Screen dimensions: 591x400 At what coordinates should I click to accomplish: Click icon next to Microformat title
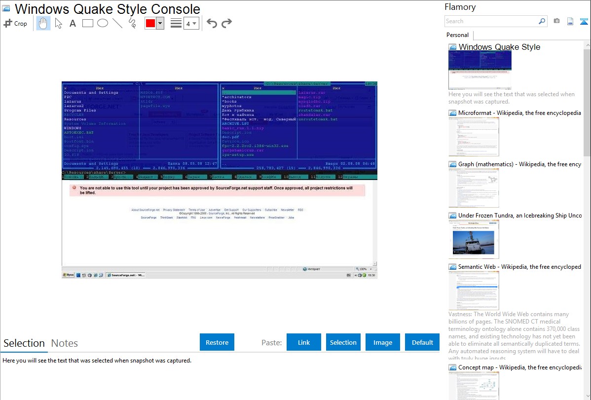(452, 113)
